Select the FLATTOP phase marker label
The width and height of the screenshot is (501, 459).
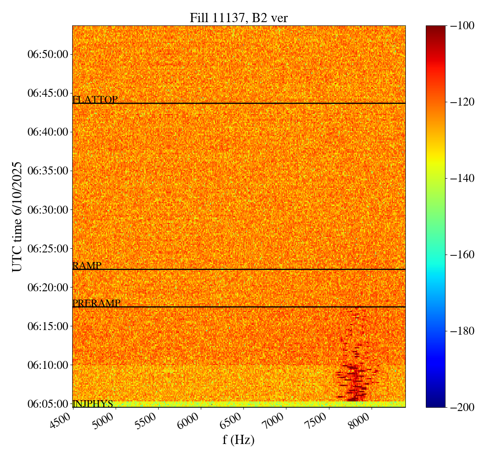pyautogui.click(x=95, y=100)
